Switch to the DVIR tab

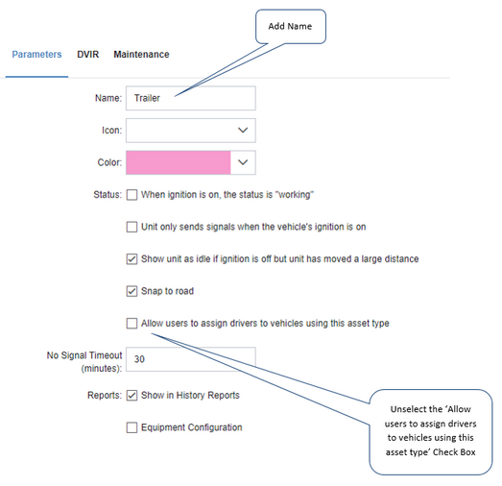(x=87, y=54)
